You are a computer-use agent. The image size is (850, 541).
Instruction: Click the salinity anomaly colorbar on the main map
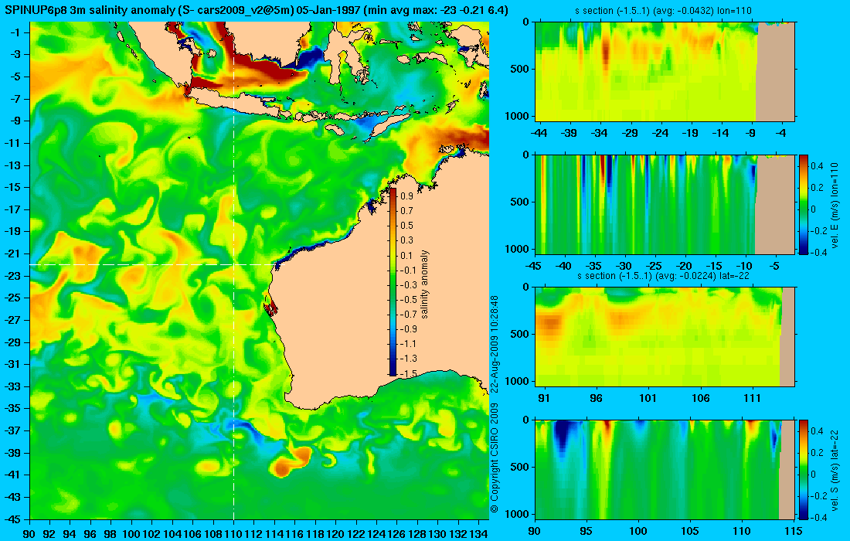[393, 282]
